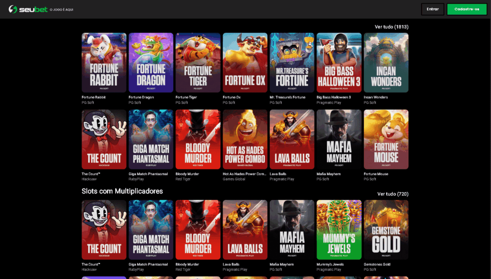The width and height of the screenshot is (491, 279).
Task: Click the 'Gemstones Gold' title text
Action: [x=377, y=264]
